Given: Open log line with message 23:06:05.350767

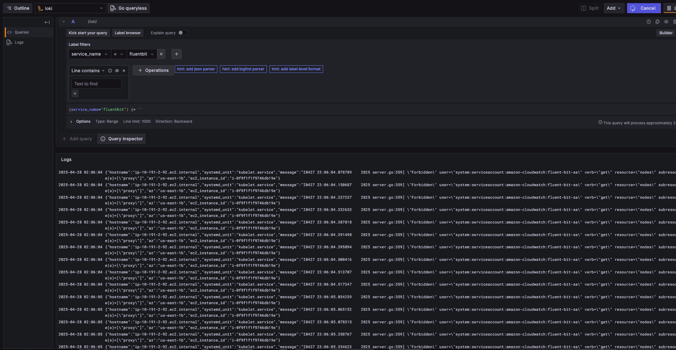Looking at the screenshot, I should pyautogui.click(x=366, y=337).
